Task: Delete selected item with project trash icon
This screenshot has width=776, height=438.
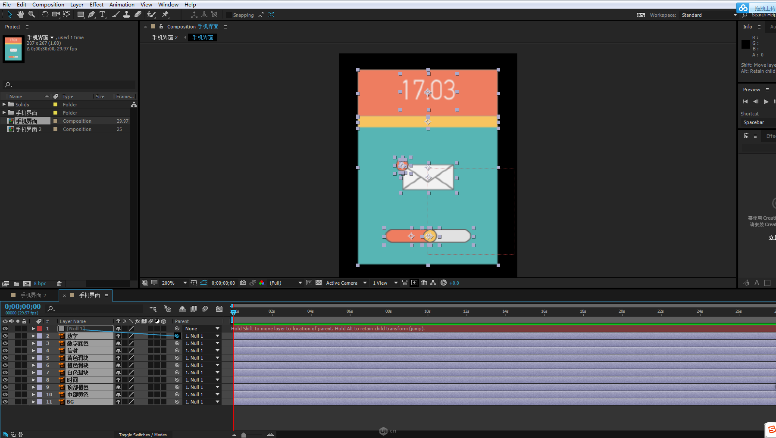Action: (59, 283)
